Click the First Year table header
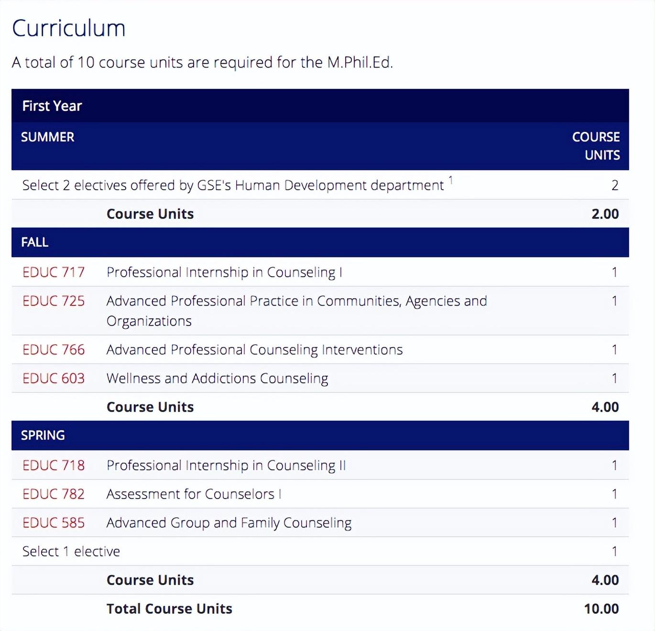Viewport: 655px width, 631px height. (52, 106)
